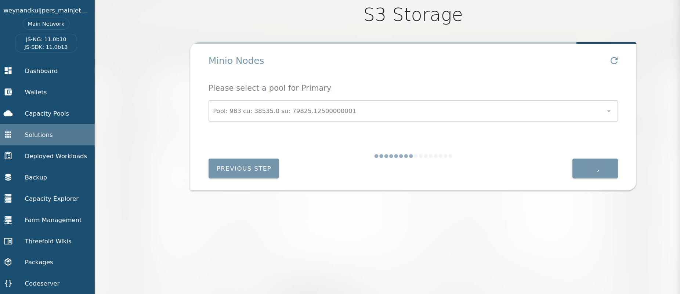Click the Backup database icon
680x294 pixels.
8,177
